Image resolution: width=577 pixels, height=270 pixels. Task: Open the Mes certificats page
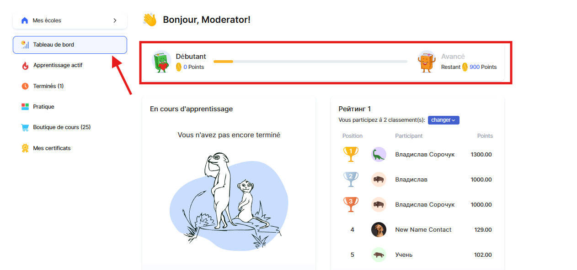[x=52, y=148]
